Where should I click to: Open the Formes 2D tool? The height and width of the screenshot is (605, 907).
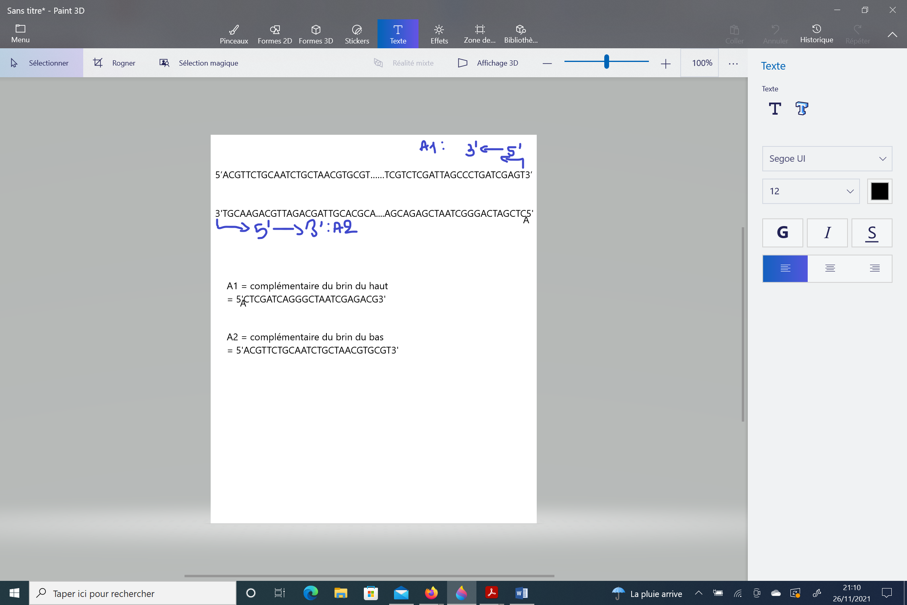coord(275,34)
